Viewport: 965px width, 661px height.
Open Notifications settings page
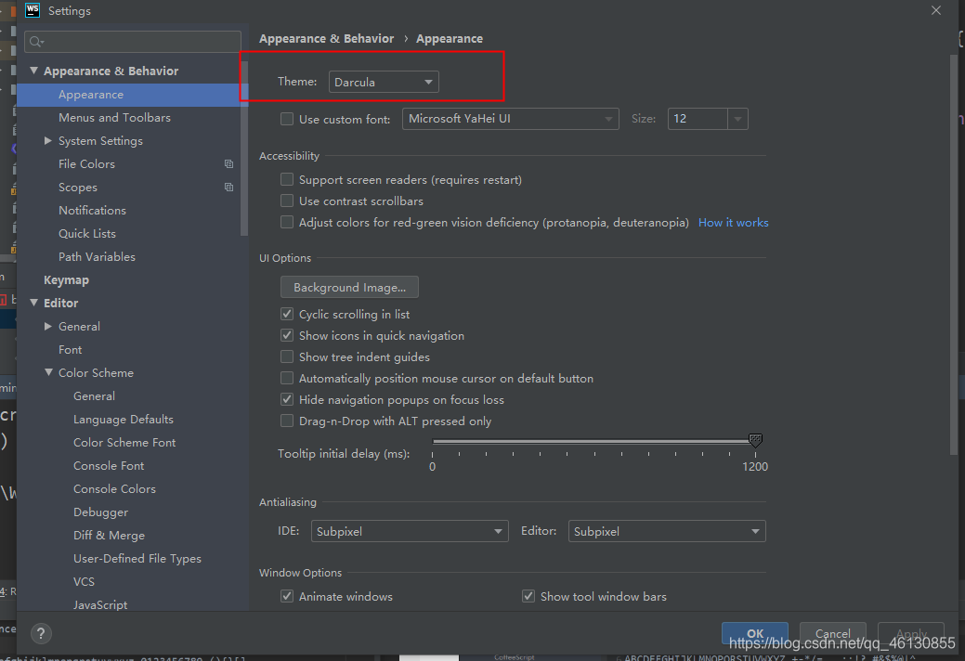pyautogui.click(x=92, y=211)
